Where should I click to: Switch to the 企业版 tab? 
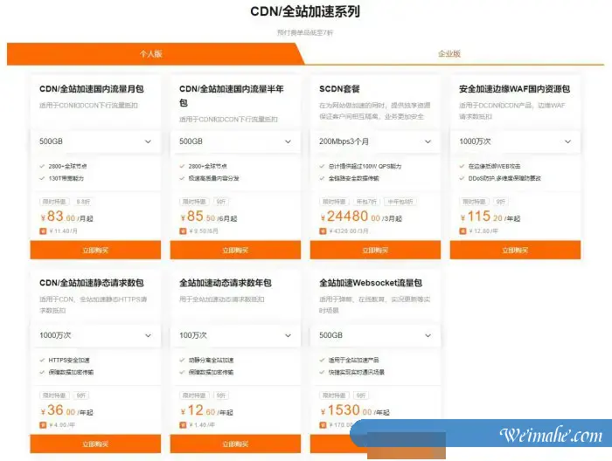(449, 54)
